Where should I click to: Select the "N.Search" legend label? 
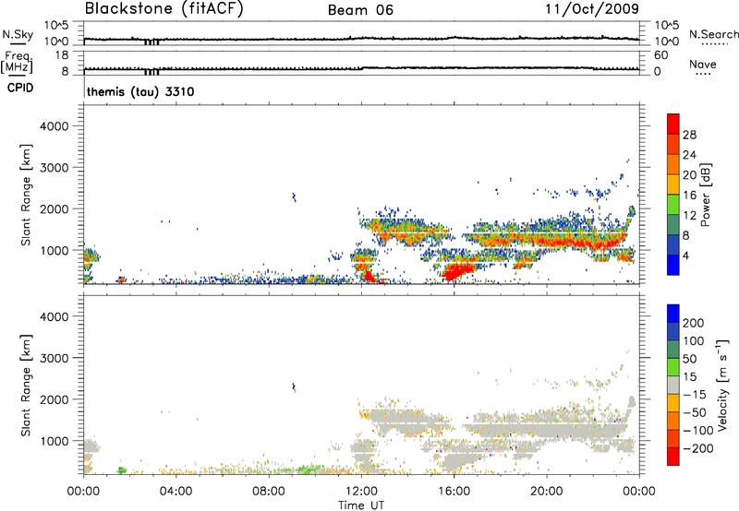(x=713, y=34)
